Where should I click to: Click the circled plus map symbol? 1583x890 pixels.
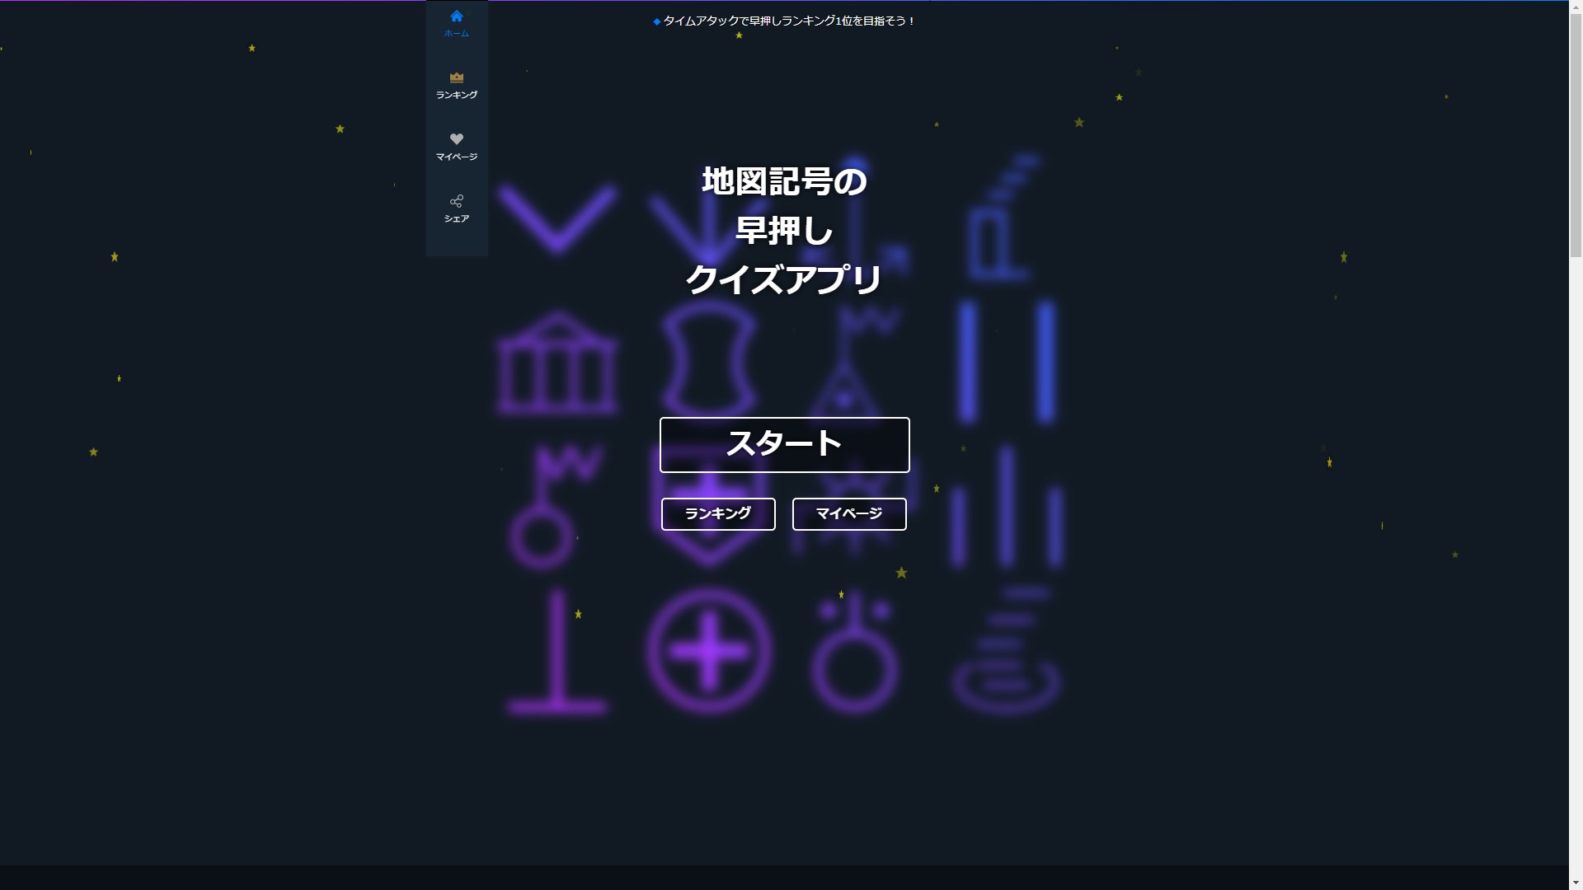pyautogui.click(x=709, y=651)
